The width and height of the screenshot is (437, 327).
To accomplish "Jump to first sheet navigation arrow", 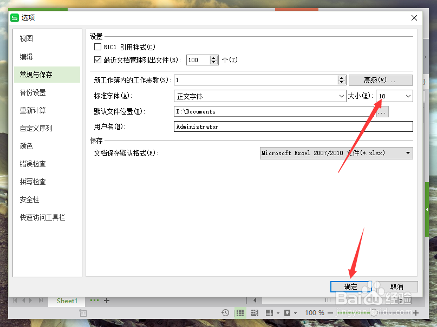I will tap(15, 301).
